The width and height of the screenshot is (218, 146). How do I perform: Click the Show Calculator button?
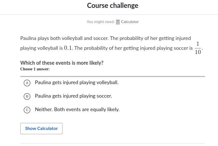coord(41,129)
